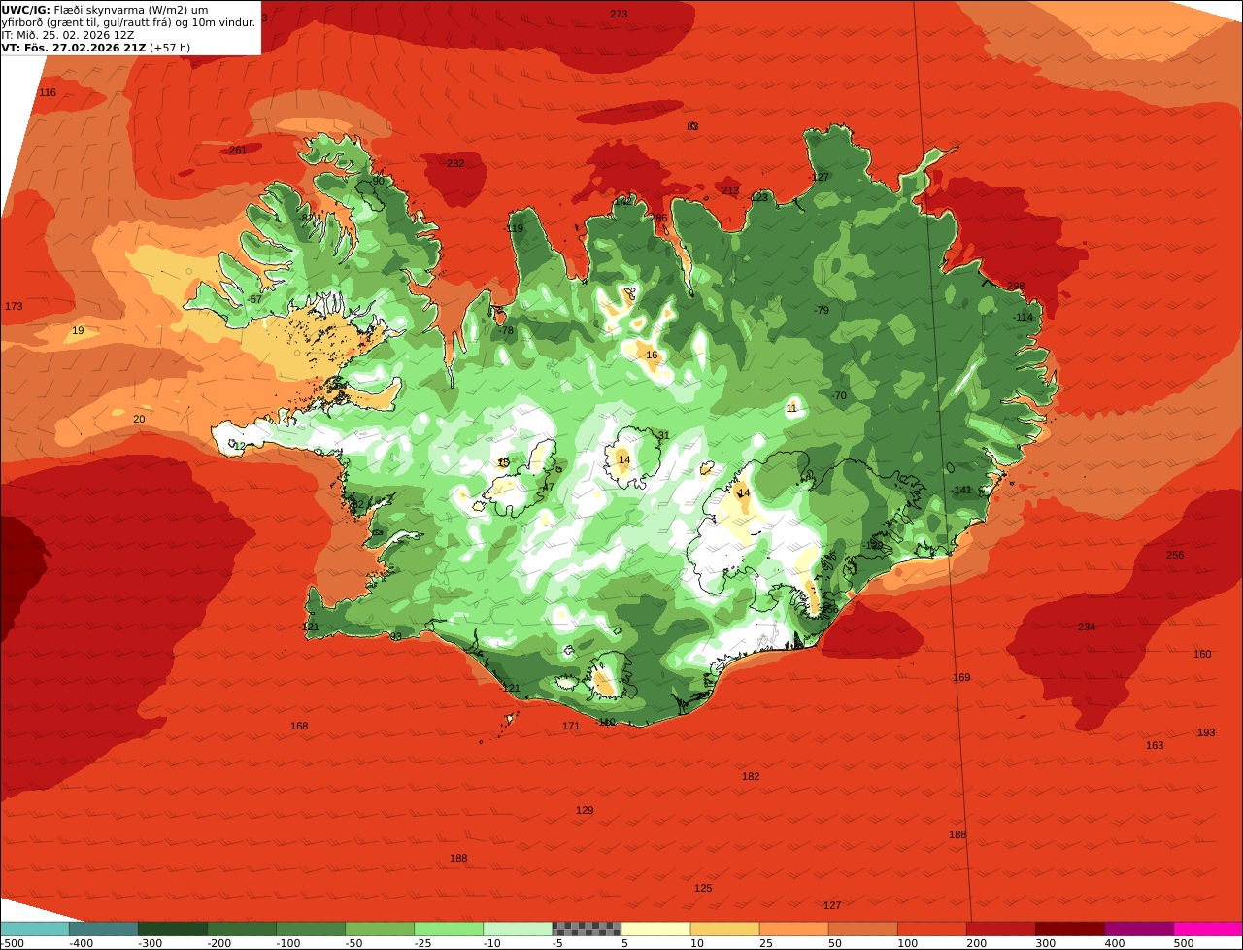Click the map value '298'

pyautogui.click(x=1016, y=286)
